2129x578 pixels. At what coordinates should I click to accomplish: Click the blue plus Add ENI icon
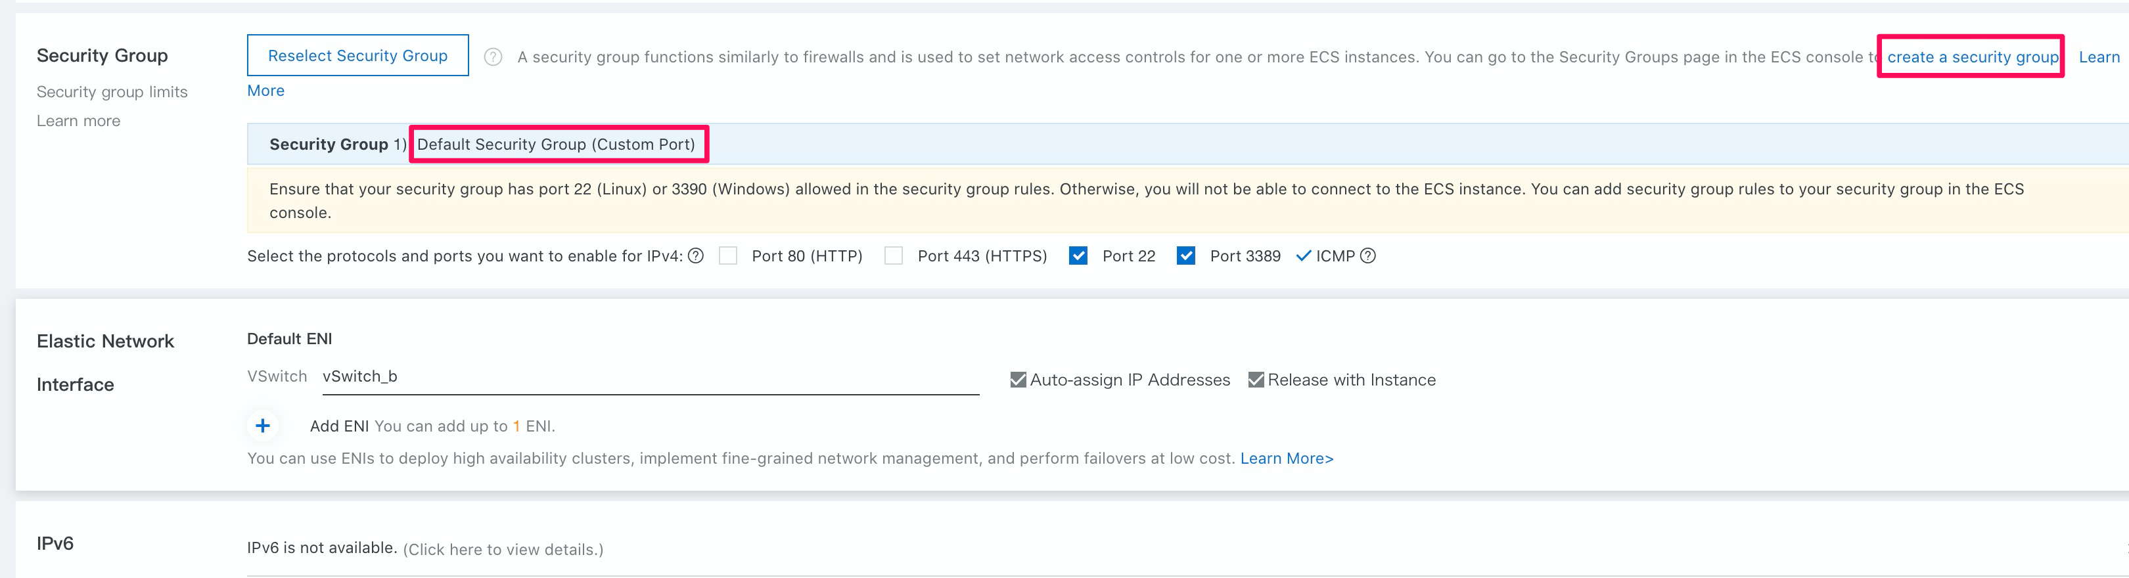click(x=263, y=425)
